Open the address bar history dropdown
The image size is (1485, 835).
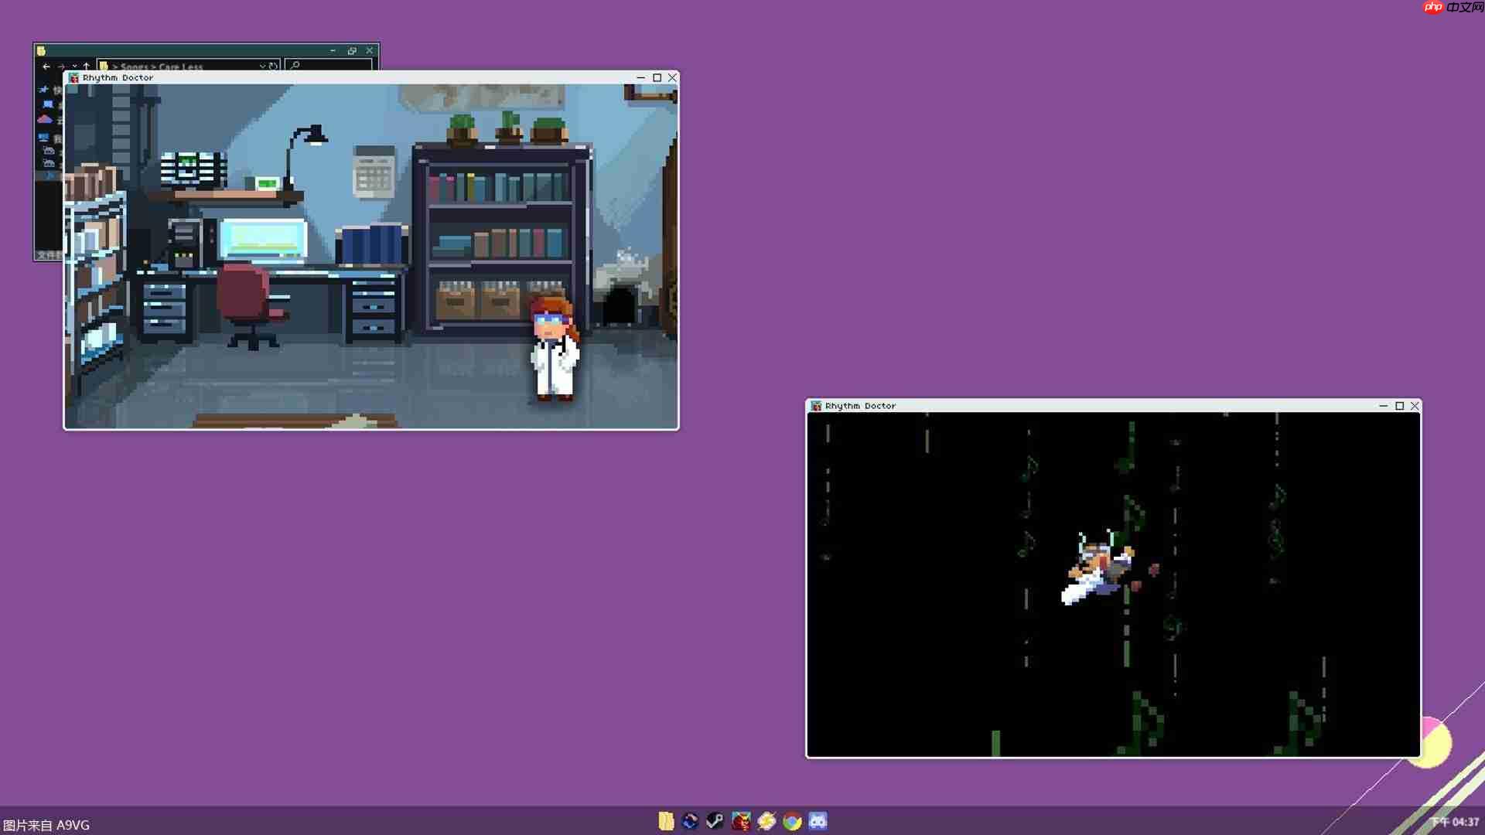262,66
